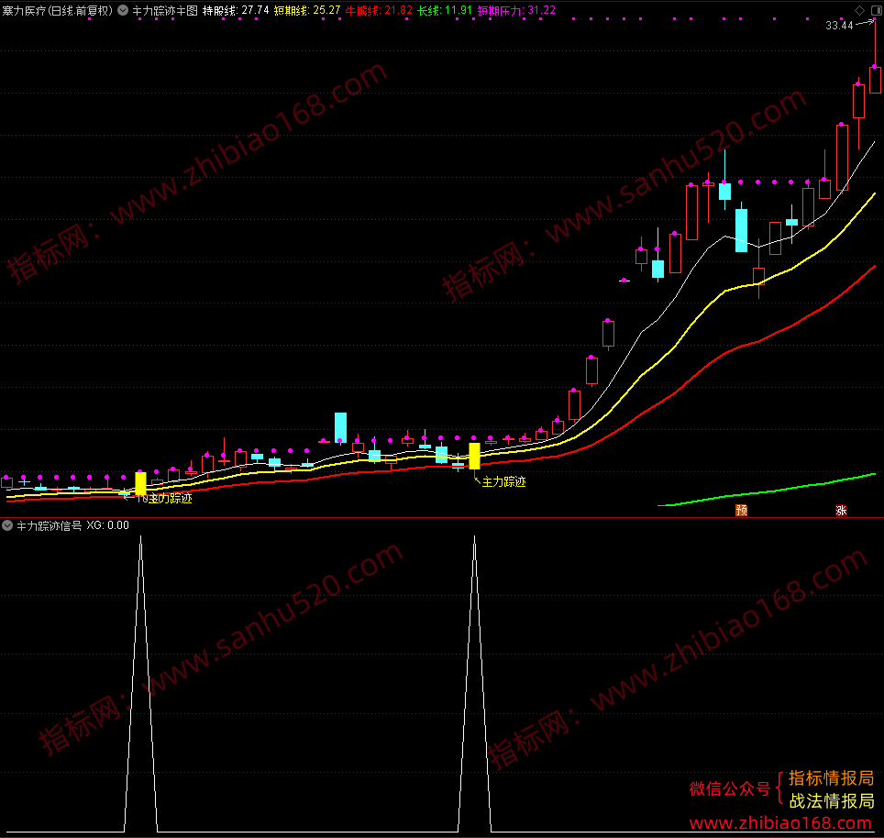Toggle the side panel icon at top right
Screen dimensions: 884x838
[877, 10]
